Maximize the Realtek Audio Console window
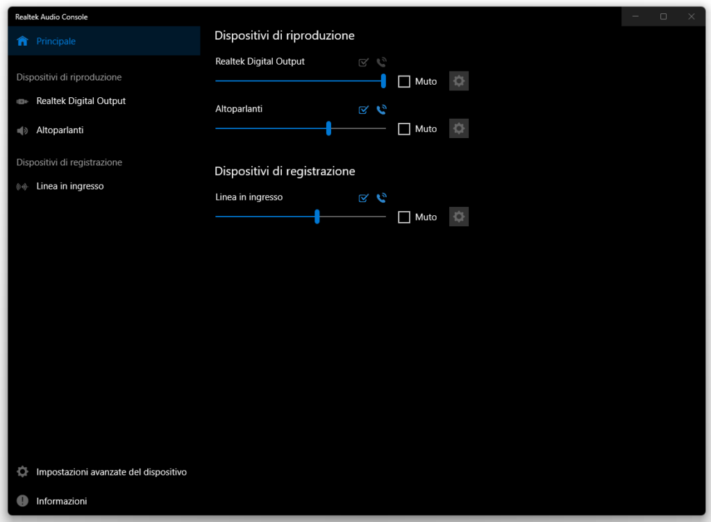This screenshot has height=522, width=711. (663, 17)
